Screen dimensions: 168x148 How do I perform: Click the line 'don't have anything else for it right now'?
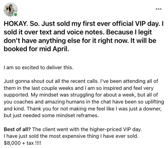click(66, 41)
